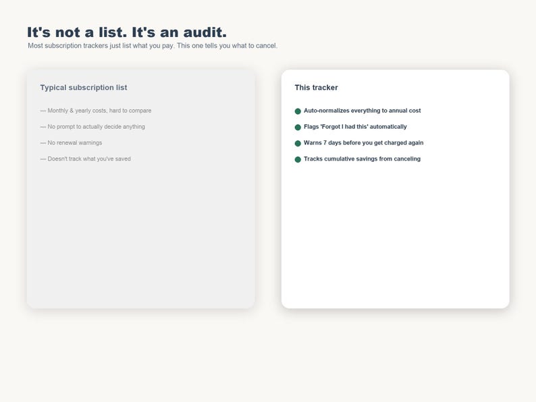Image resolution: width=536 pixels, height=402 pixels.
Task: Select the "Typical subscription list" card title
Action: (x=84, y=88)
